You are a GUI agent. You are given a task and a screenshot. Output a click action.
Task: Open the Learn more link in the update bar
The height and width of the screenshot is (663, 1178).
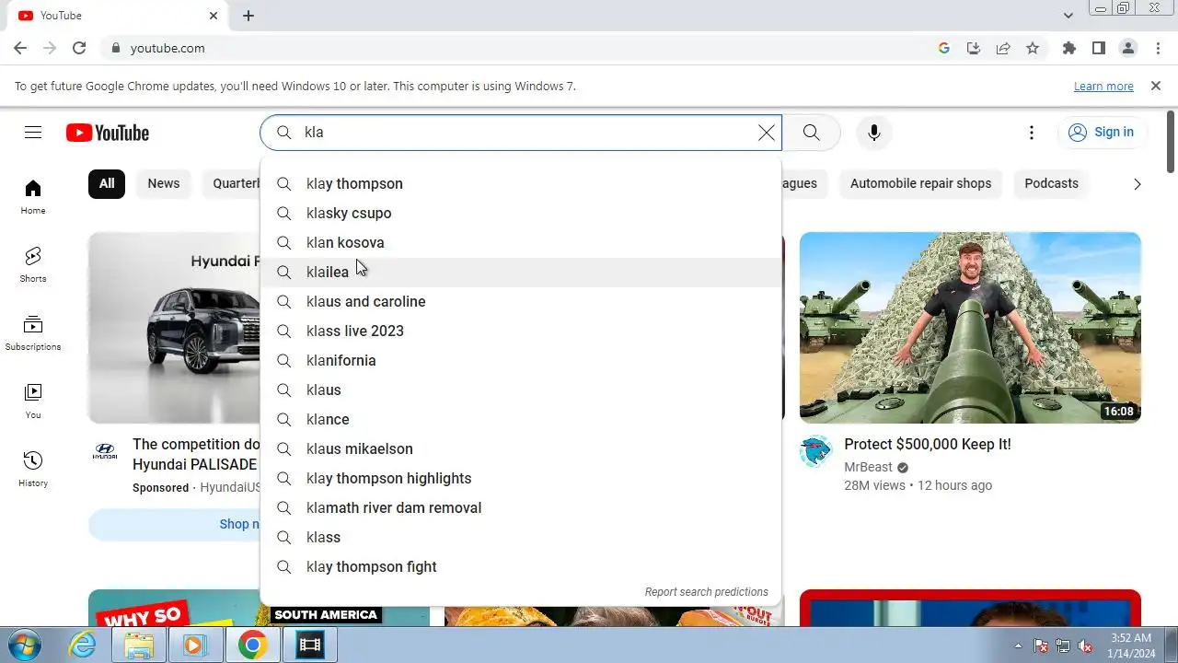coord(1103,86)
